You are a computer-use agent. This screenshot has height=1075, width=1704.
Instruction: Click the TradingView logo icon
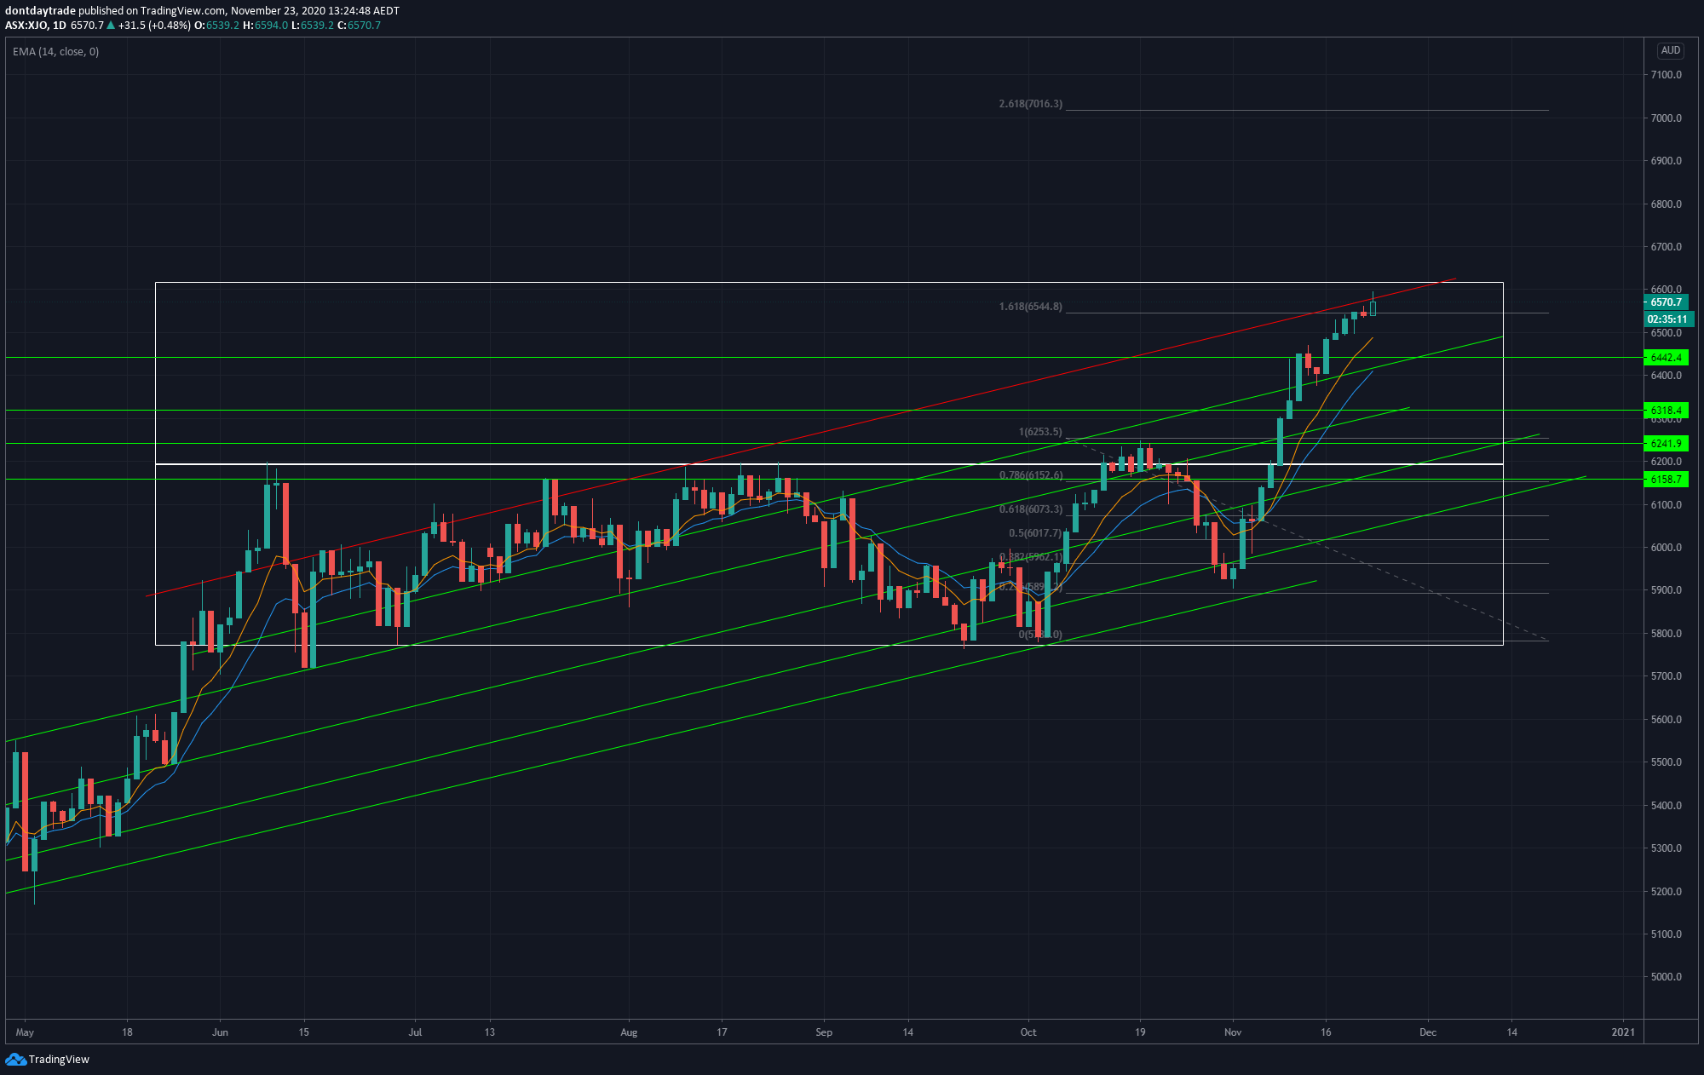click(x=15, y=1059)
